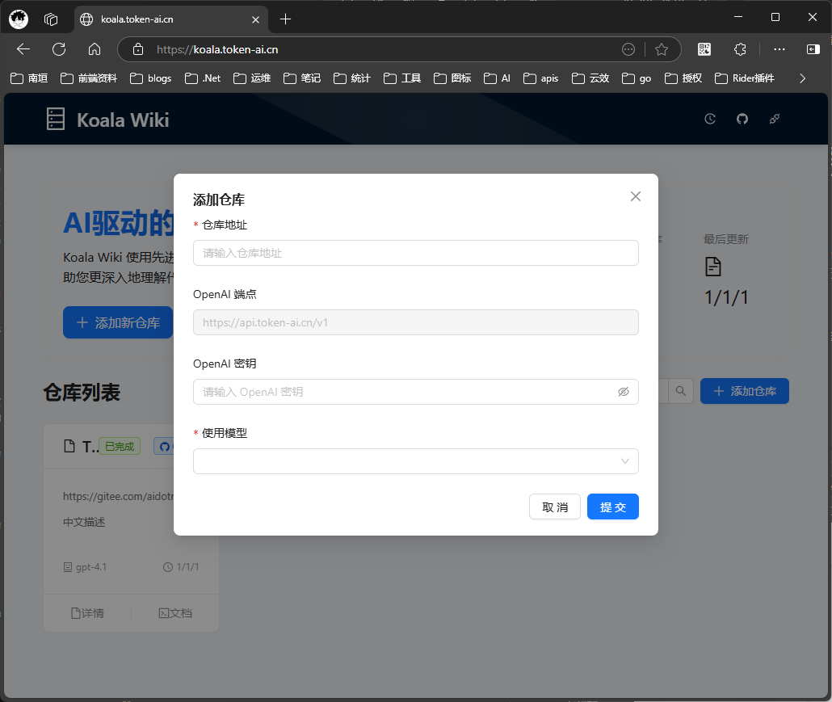Screen dimensions: 832x702
Task: Open the 运维 bookmark folder
Action: (252, 78)
